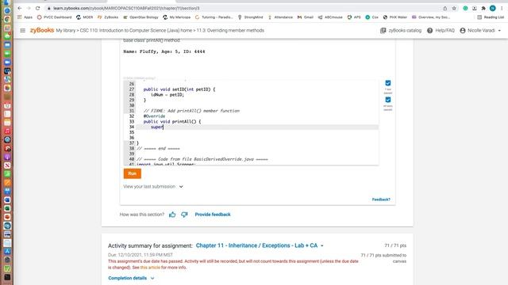
Task: Open the zyBooks hamburger menu
Action: 23,30
